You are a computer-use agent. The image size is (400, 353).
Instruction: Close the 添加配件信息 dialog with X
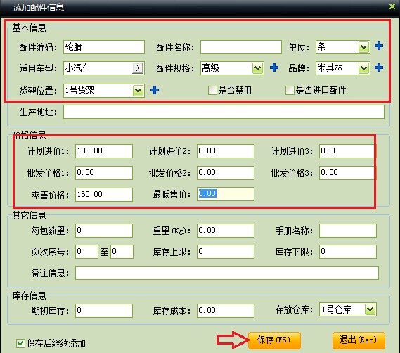point(392,6)
